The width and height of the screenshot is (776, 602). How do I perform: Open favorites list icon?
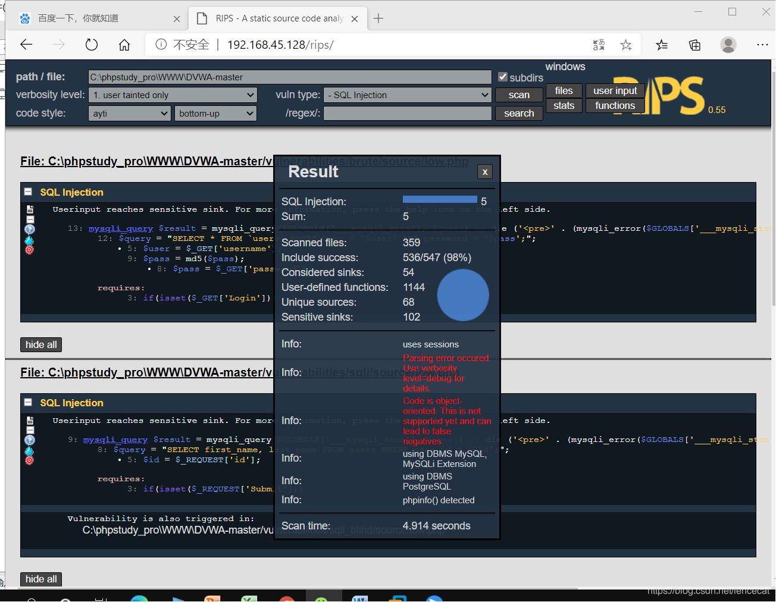point(662,45)
